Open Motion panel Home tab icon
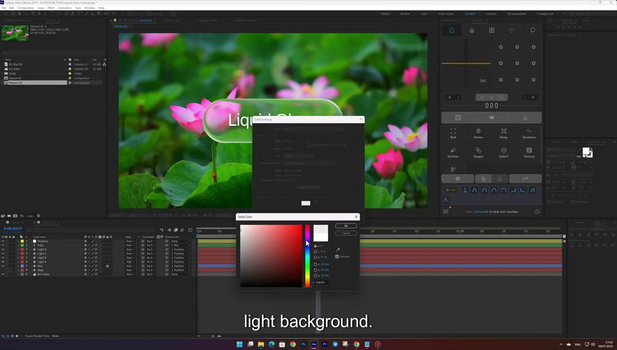The width and height of the screenshot is (617, 350). 452,30
